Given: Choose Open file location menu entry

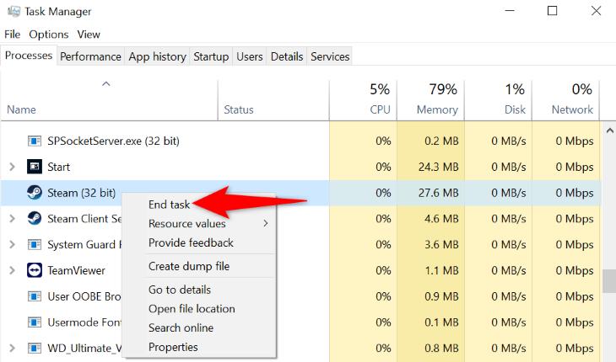Looking at the screenshot, I should (x=192, y=309).
